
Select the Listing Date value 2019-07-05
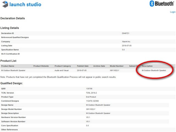click(127, 45)
